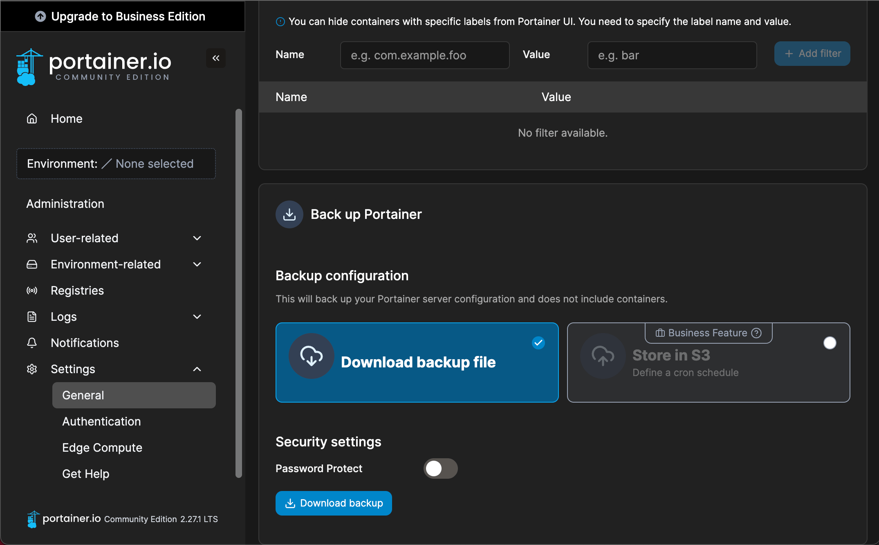Click the sidebar vertical scrollbar
The image size is (879, 545).
[239, 293]
